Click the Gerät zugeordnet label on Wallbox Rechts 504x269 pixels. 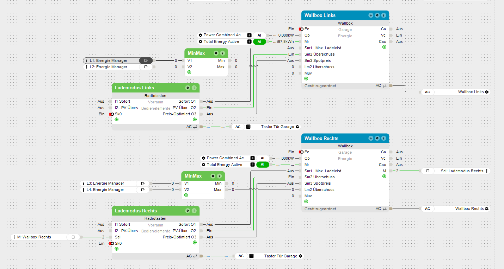point(320,209)
